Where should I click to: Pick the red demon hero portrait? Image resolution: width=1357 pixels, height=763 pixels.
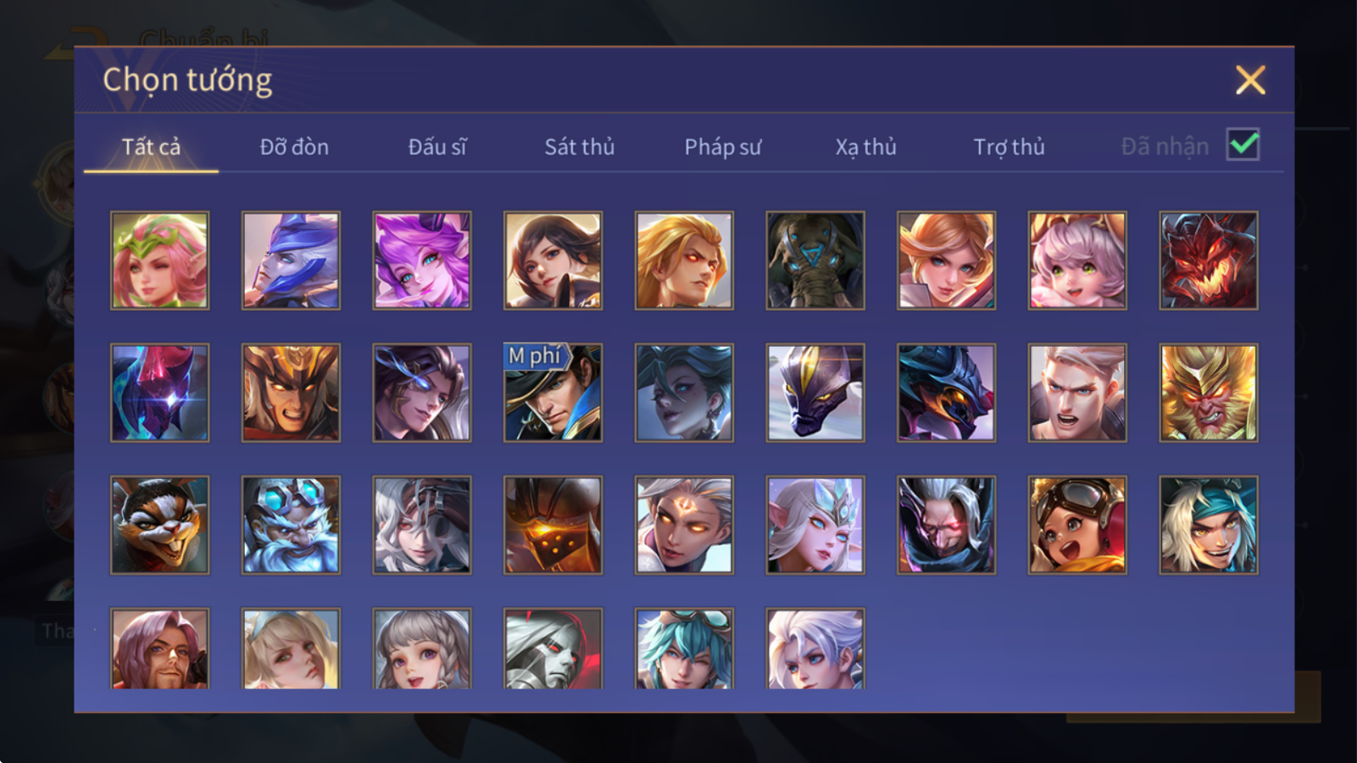pos(1209,260)
